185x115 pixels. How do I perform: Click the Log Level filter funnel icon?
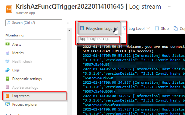tap(124, 28)
